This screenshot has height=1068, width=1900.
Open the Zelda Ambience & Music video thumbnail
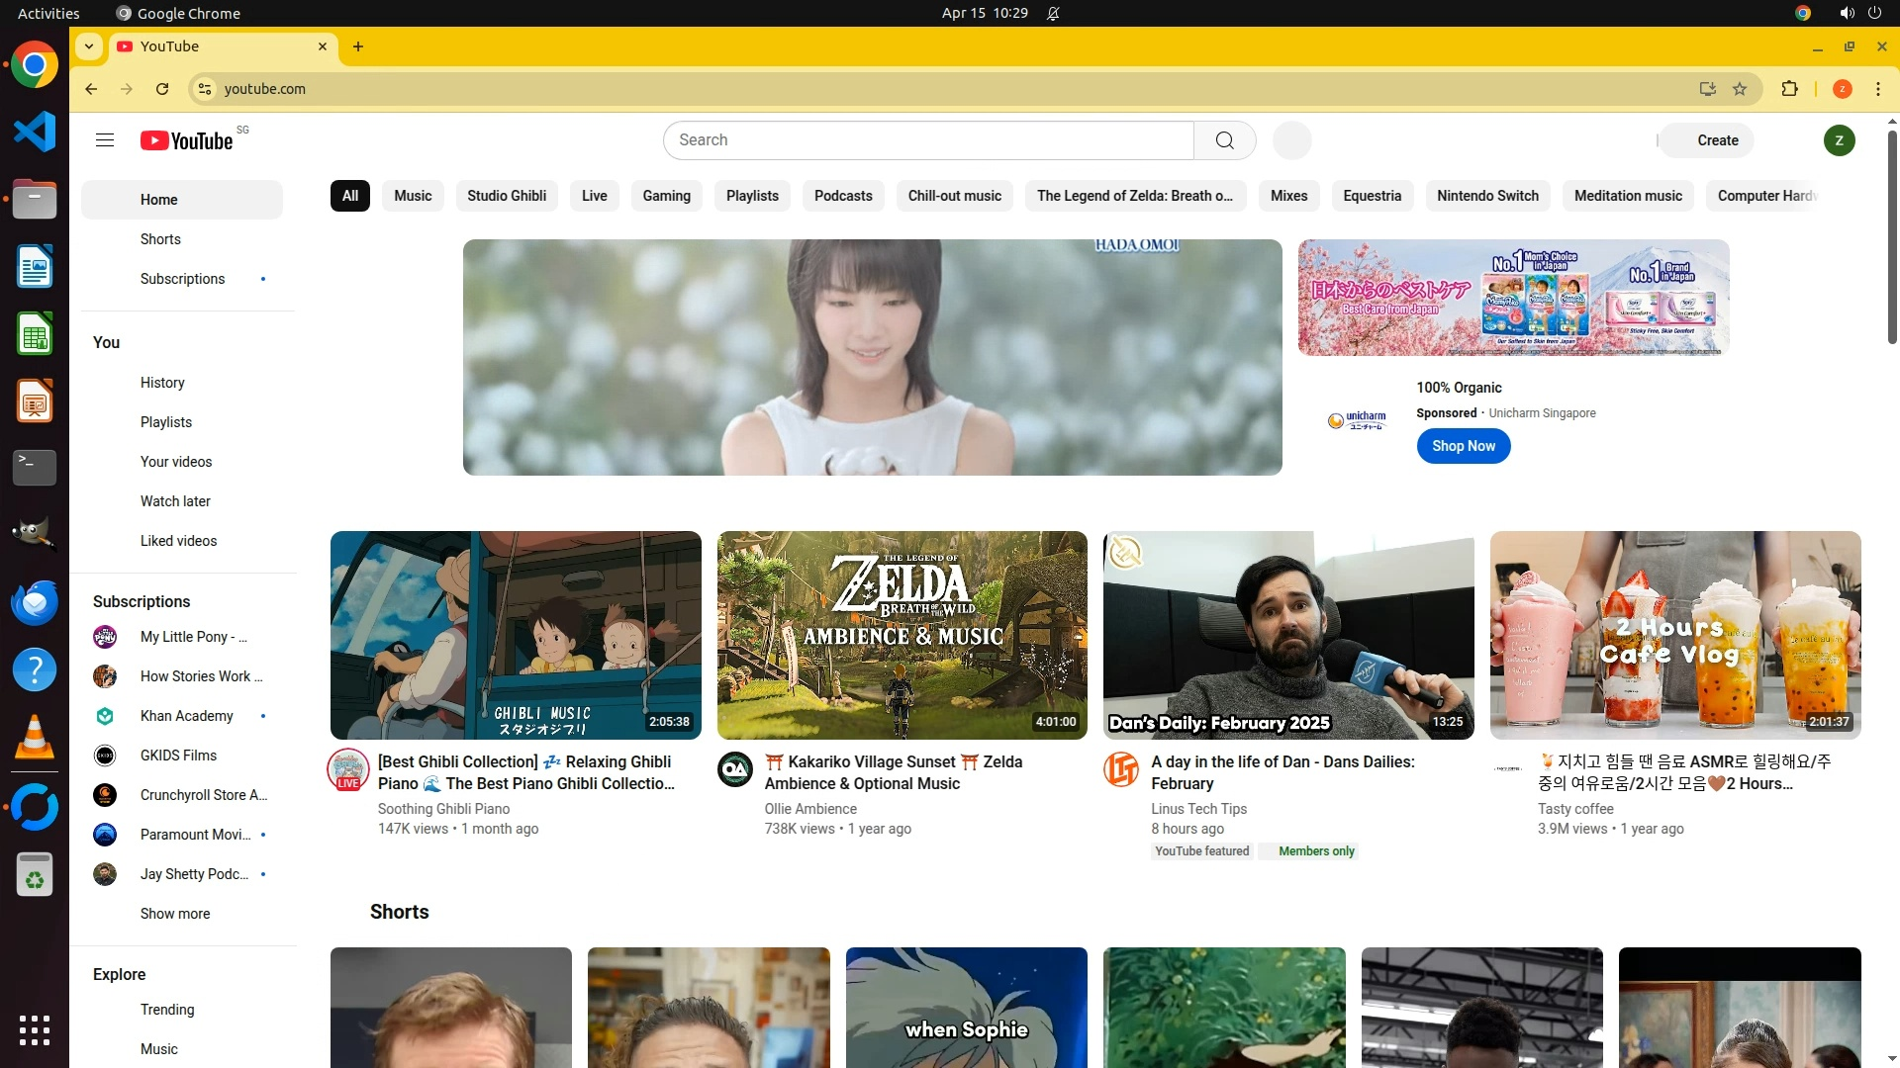[902, 635]
